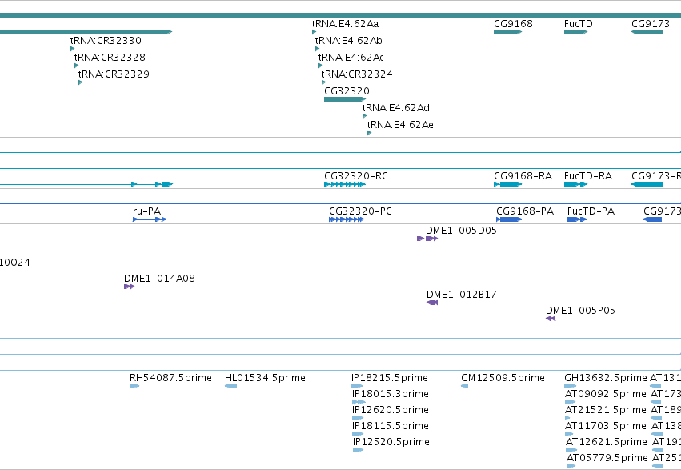Click the FucTD-RA transcript glyph

[576, 184]
